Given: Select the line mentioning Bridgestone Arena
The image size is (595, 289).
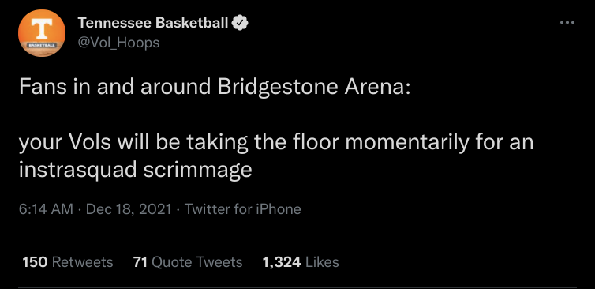Looking at the screenshot, I should 215,87.
